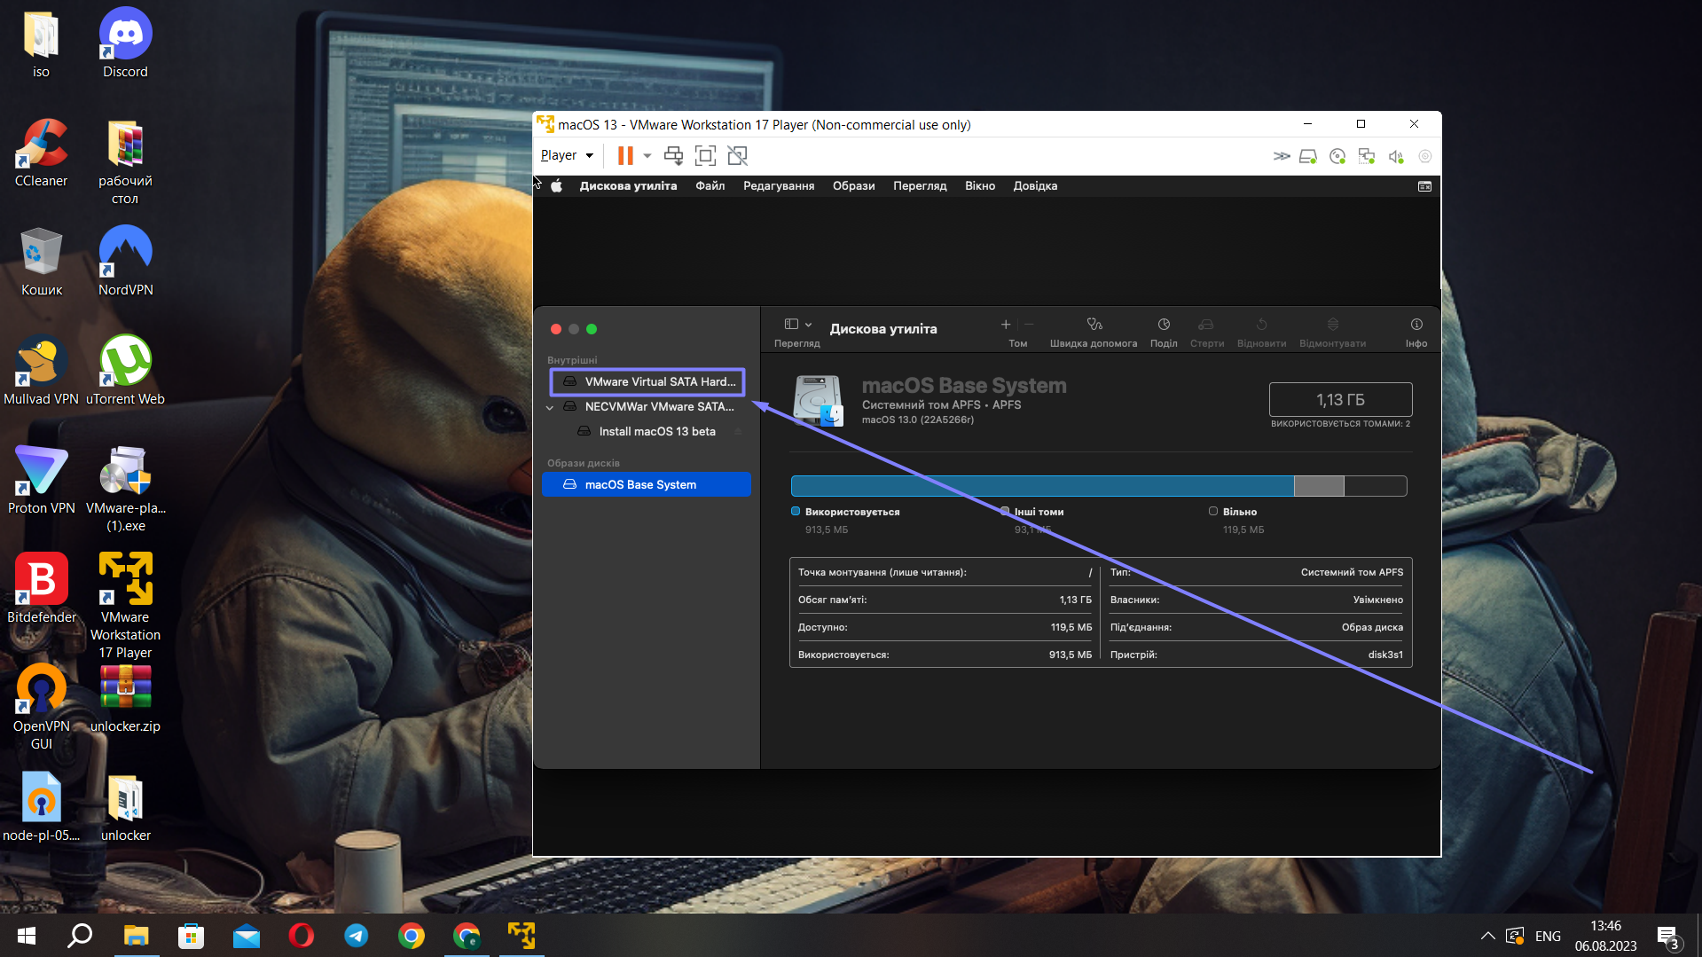The width and height of the screenshot is (1702, 957).
Task: Open the Редагування menu
Action: click(x=779, y=186)
